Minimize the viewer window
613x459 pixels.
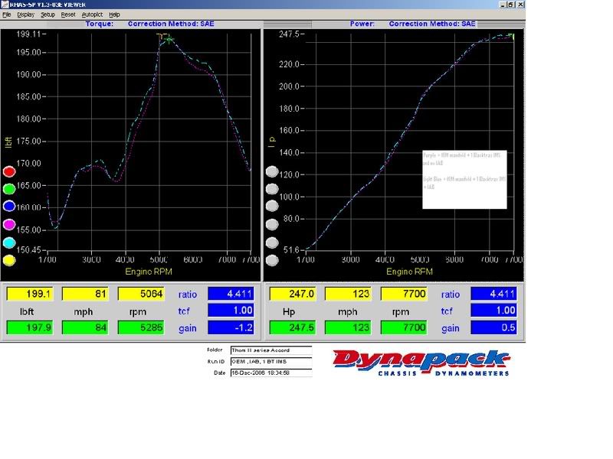[503, 5]
